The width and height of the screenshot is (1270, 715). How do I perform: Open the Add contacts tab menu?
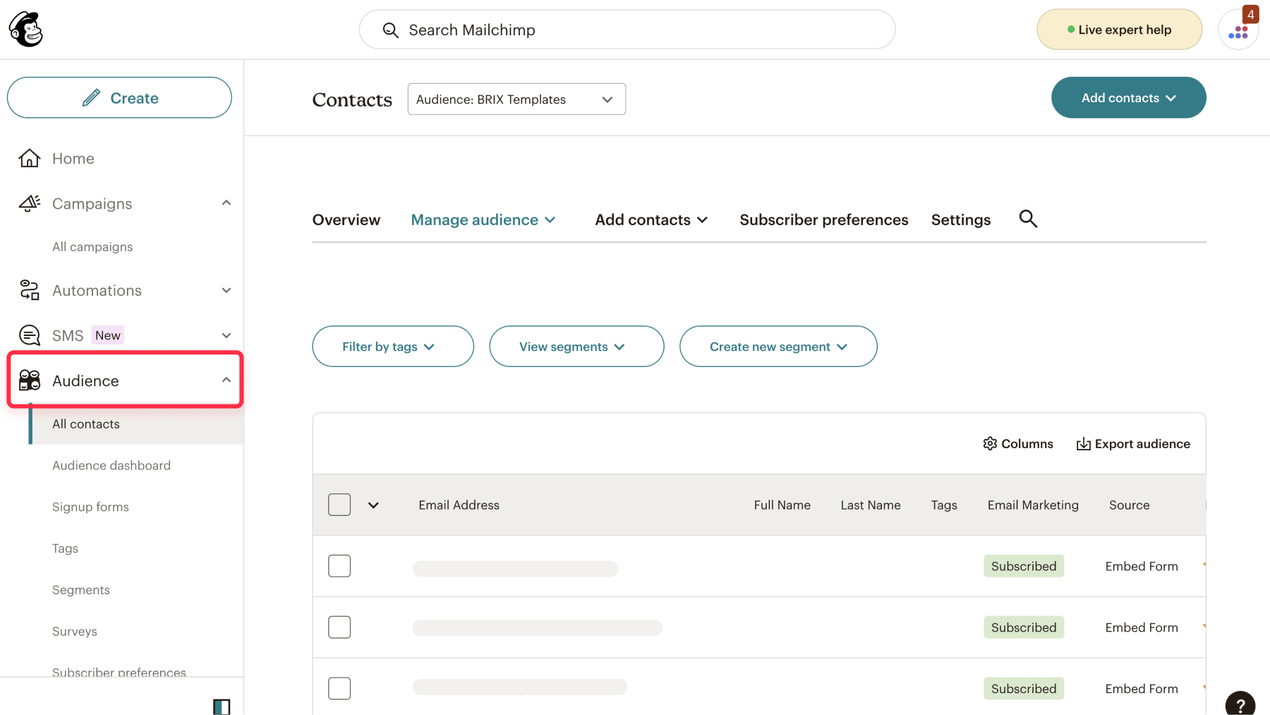(x=651, y=220)
